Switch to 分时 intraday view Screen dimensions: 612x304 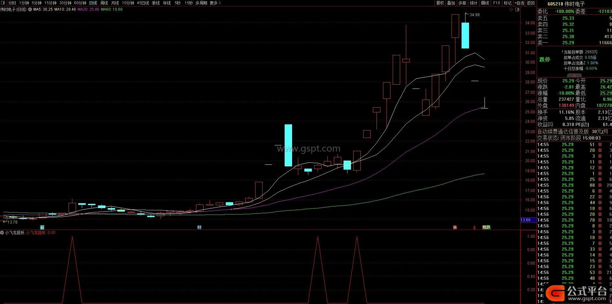pos(12,3)
